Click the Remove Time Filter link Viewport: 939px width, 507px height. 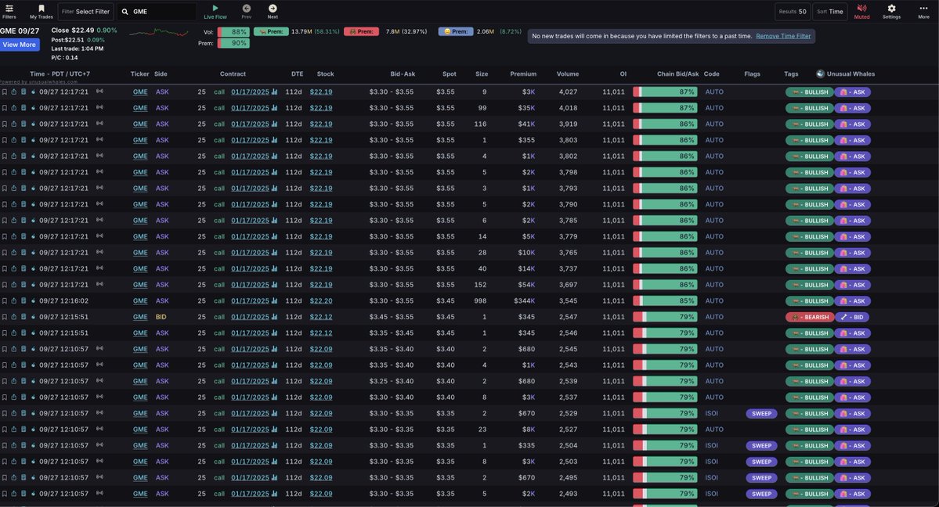click(783, 36)
